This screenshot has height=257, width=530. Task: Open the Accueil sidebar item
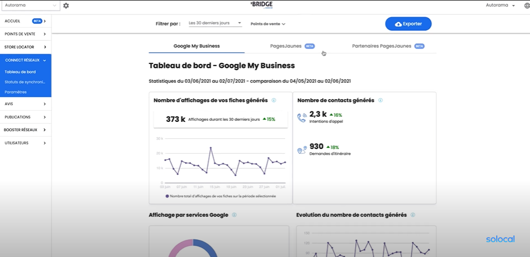click(x=25, y=21)
